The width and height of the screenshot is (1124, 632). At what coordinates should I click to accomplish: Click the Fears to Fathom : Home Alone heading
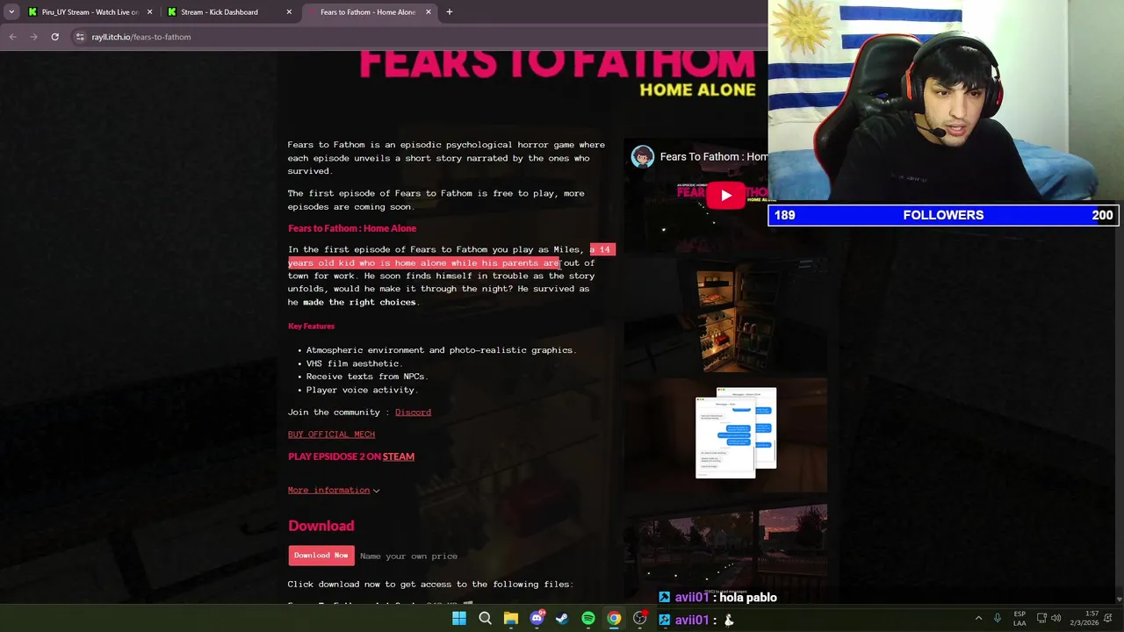point(352,228)
